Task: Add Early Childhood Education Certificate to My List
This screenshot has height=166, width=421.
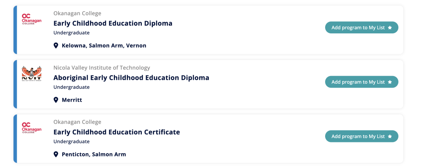Action: point(362,136)
